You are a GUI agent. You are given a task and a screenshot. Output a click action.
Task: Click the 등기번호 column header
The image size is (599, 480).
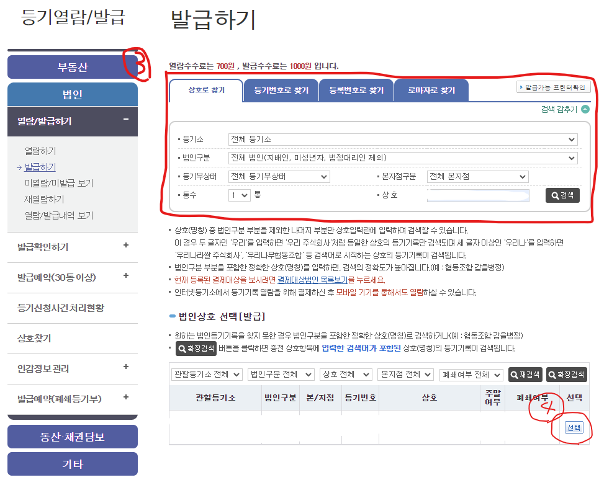[x=360, y=398]
